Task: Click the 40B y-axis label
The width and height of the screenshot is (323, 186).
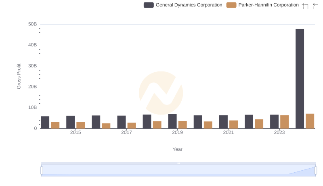Action: pyautogui.click(x=33, y=45)
